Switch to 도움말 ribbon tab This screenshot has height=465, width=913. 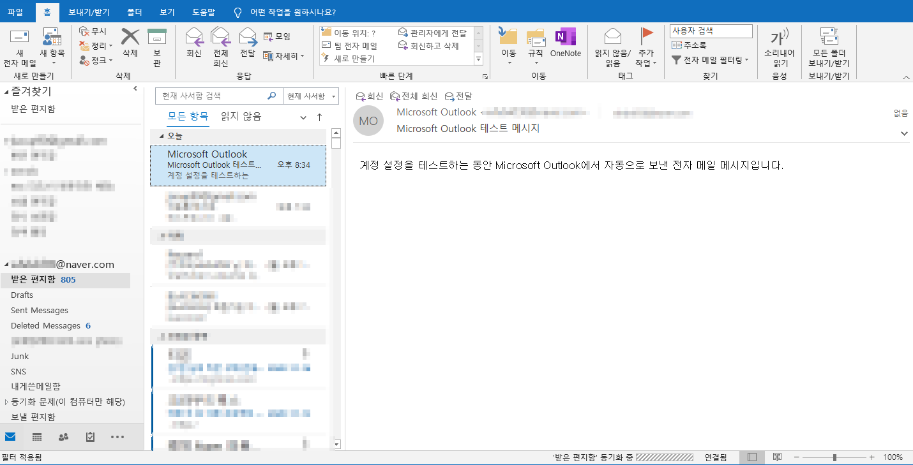point(204,12)
